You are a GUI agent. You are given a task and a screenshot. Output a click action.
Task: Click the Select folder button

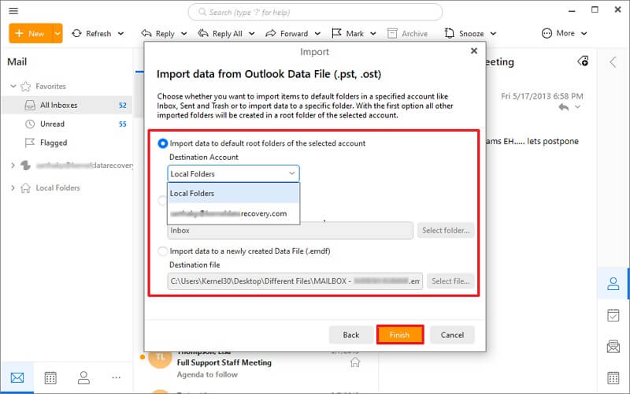446,230
